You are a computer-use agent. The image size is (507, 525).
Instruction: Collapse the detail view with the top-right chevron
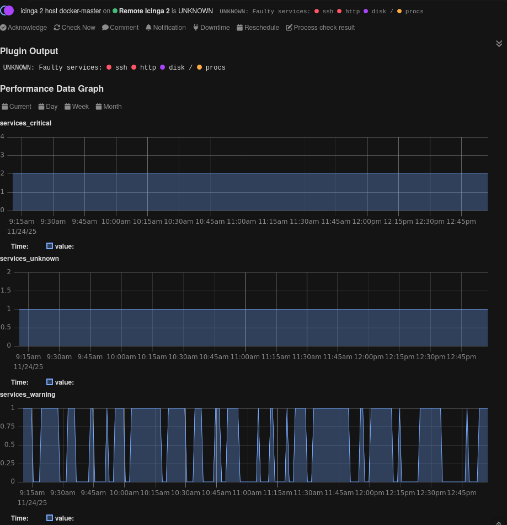[499, 43]
